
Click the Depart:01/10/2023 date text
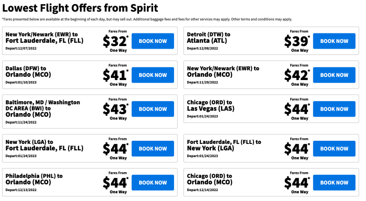[21, 82]
